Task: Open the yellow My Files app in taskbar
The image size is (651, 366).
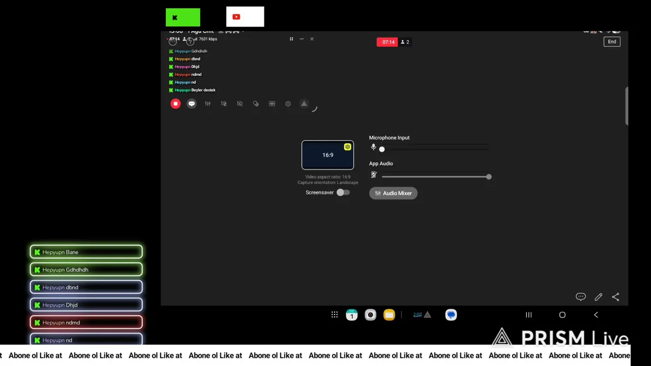Action: (389, 315)
